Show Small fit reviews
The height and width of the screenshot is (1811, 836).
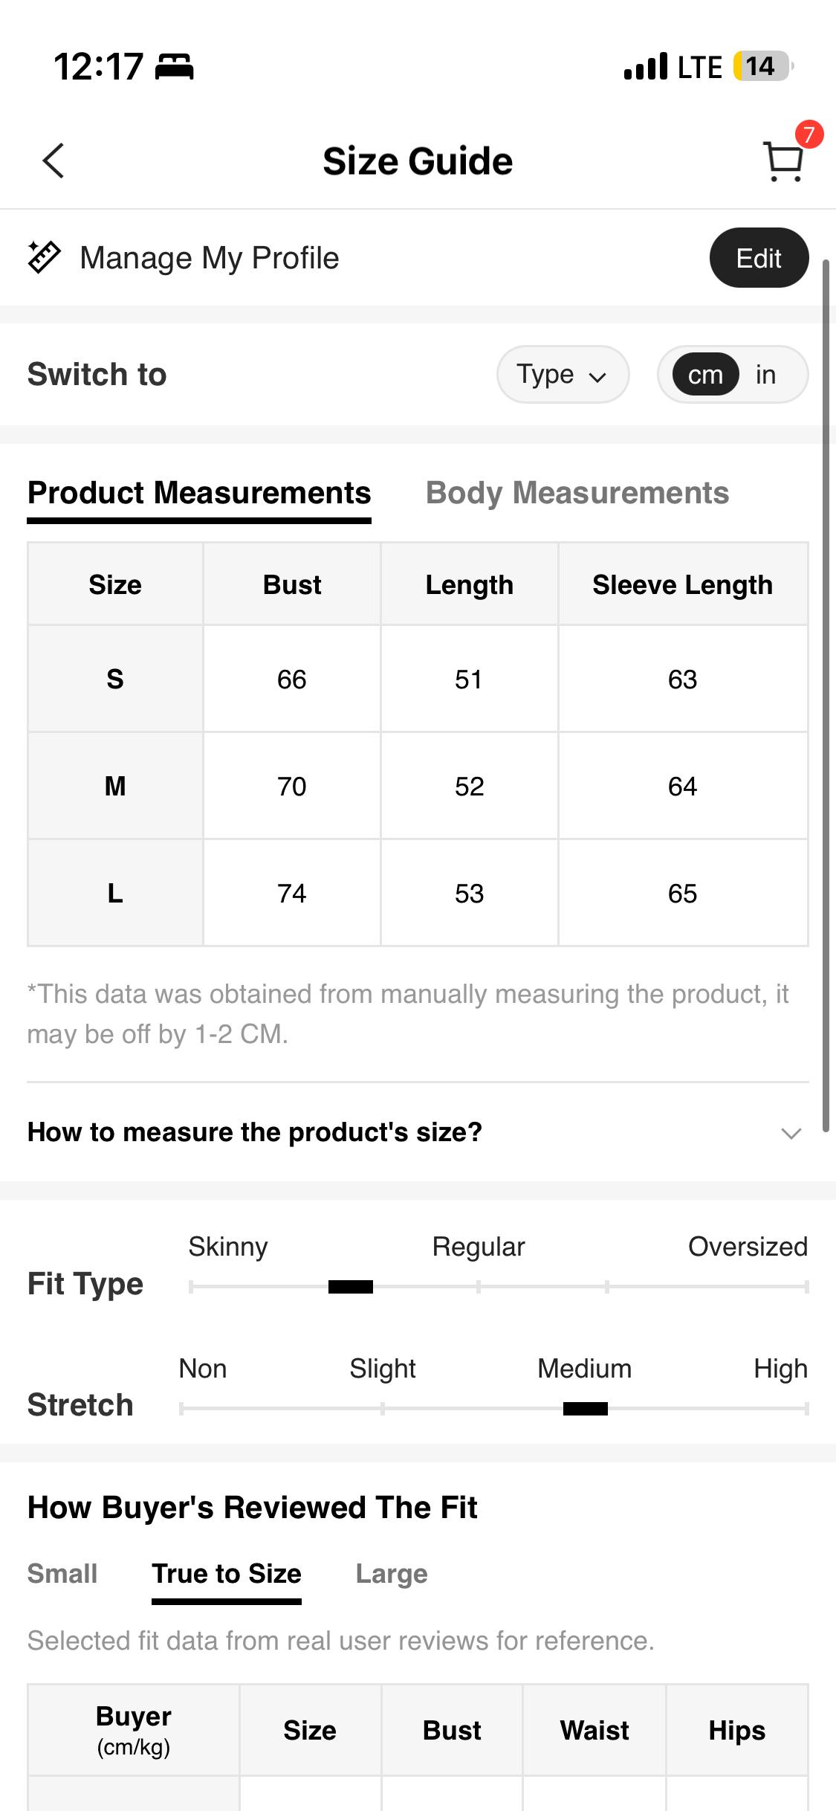click(x=62, y=1574)
